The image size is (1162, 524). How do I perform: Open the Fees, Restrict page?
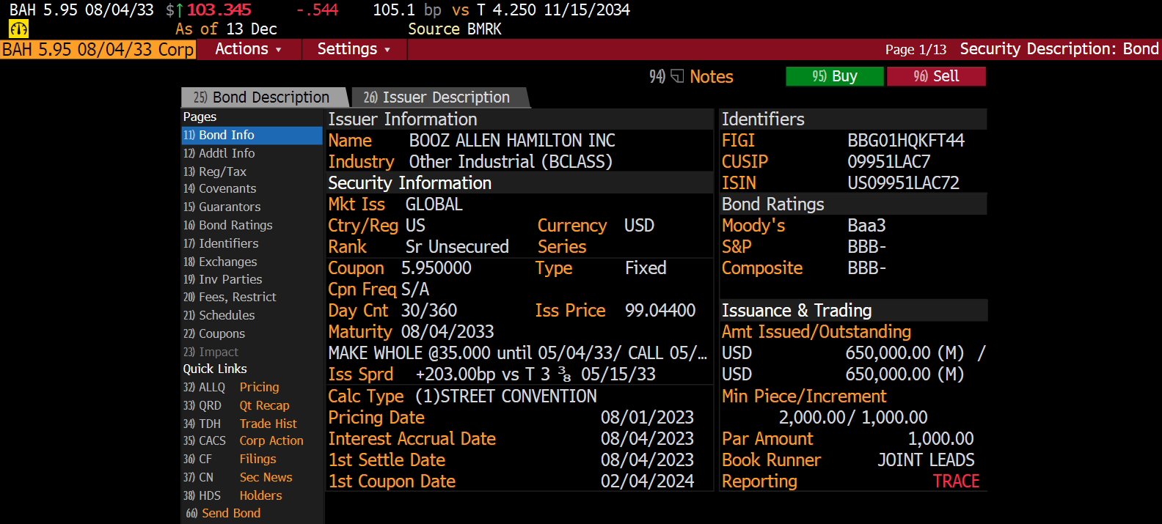point(252,297)
